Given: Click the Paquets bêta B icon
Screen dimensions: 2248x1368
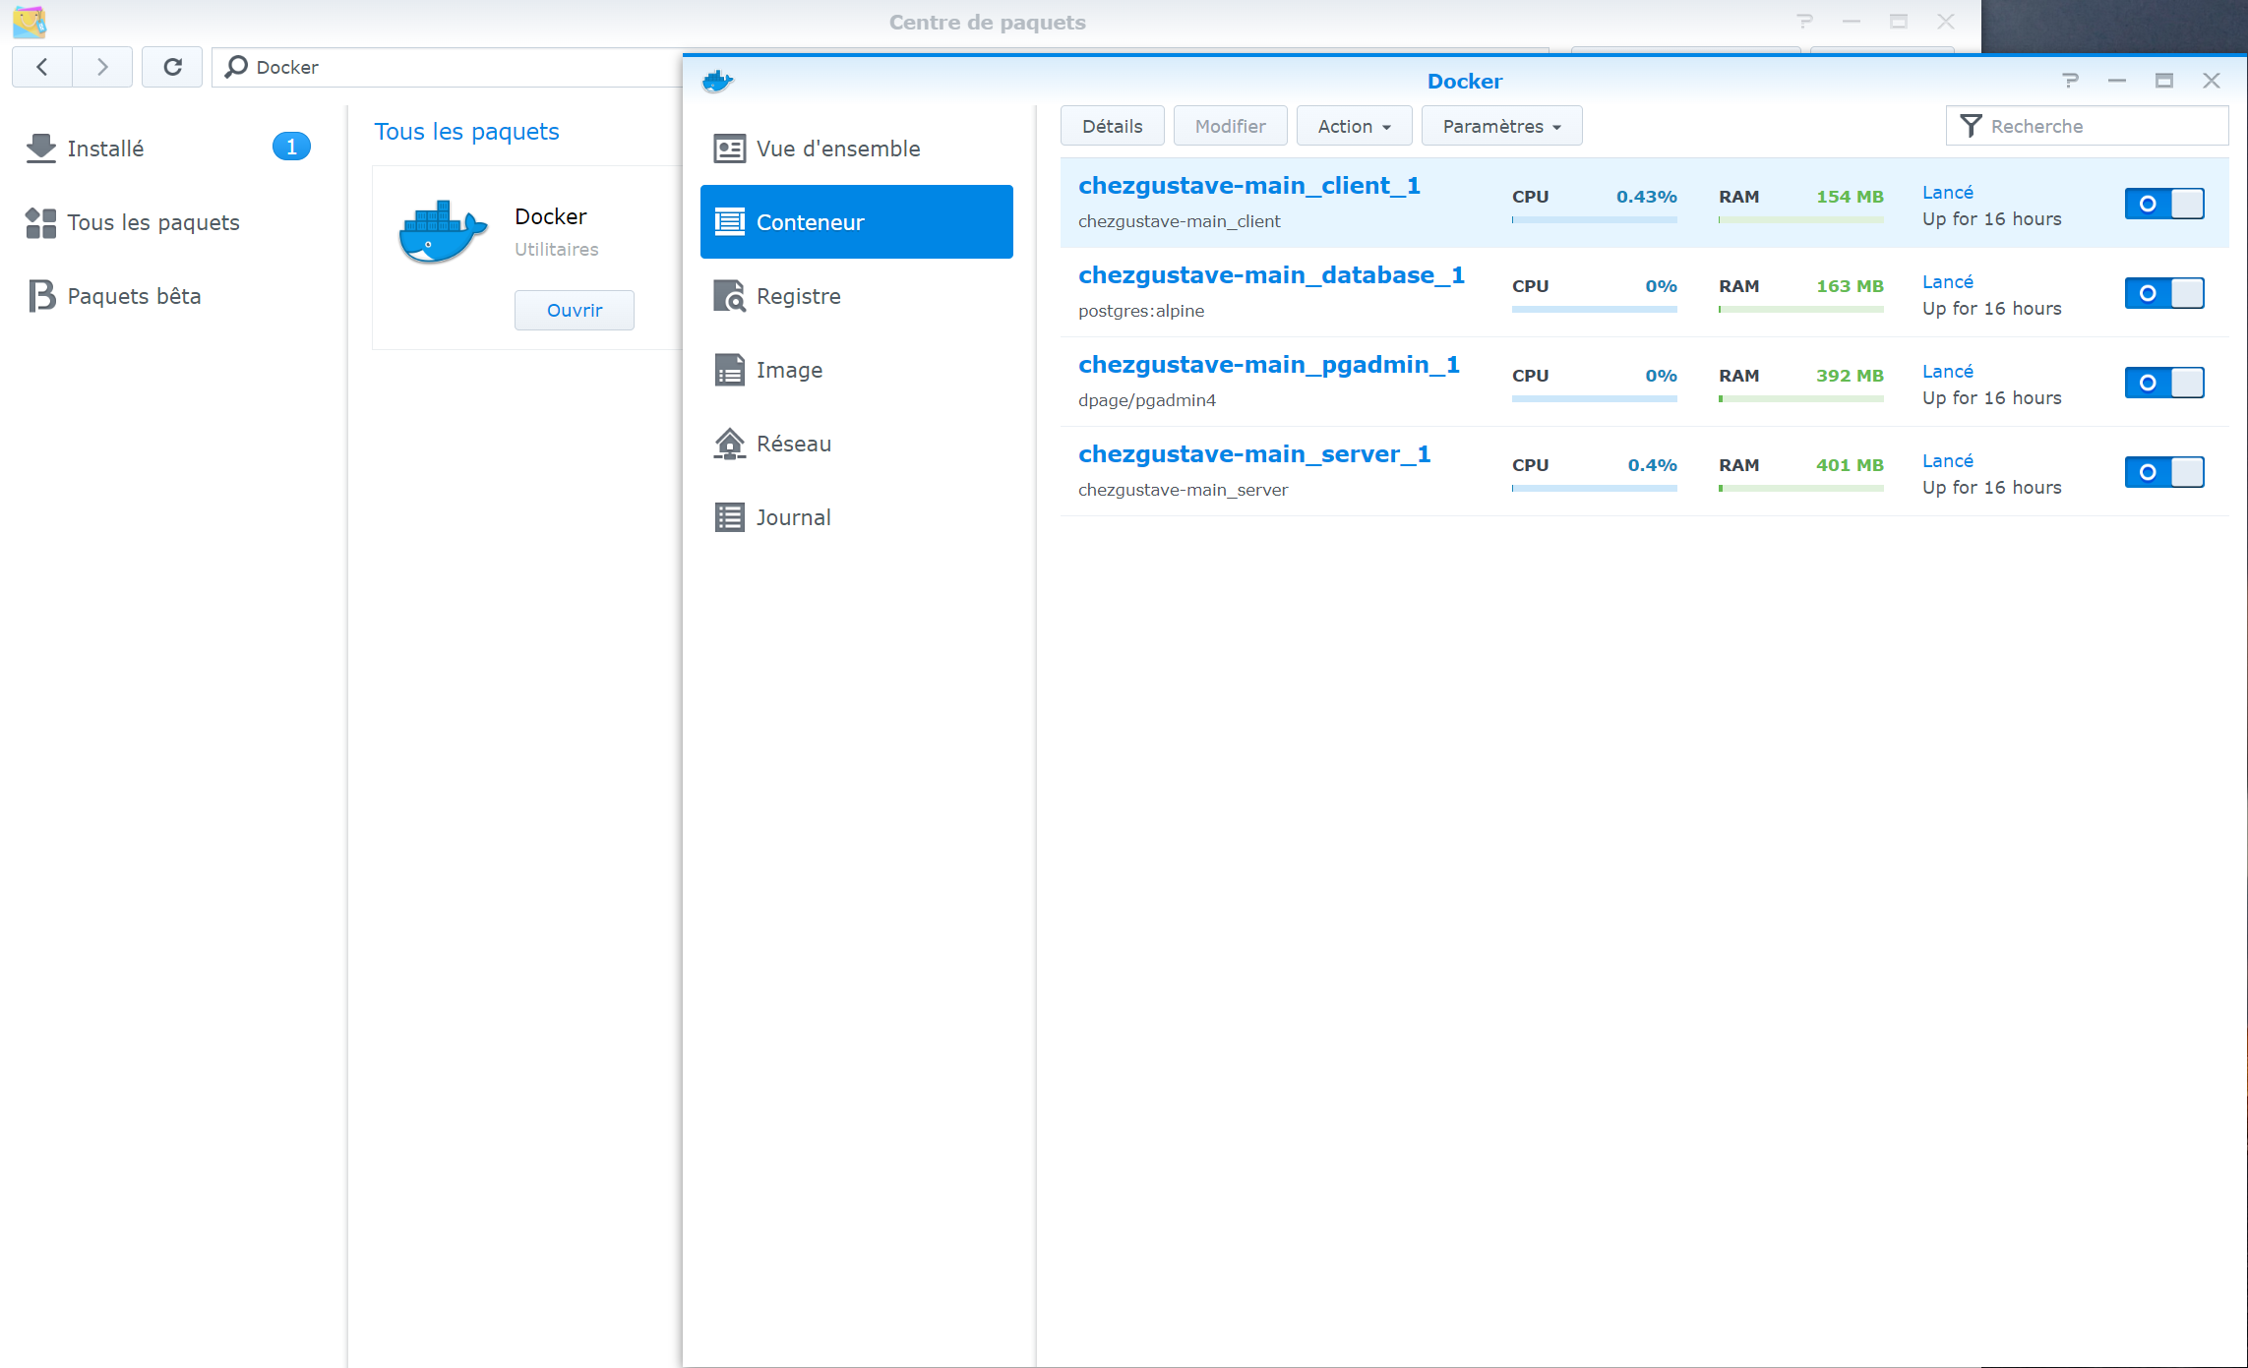Looking at the screenshot, I should tap(41, 296).
